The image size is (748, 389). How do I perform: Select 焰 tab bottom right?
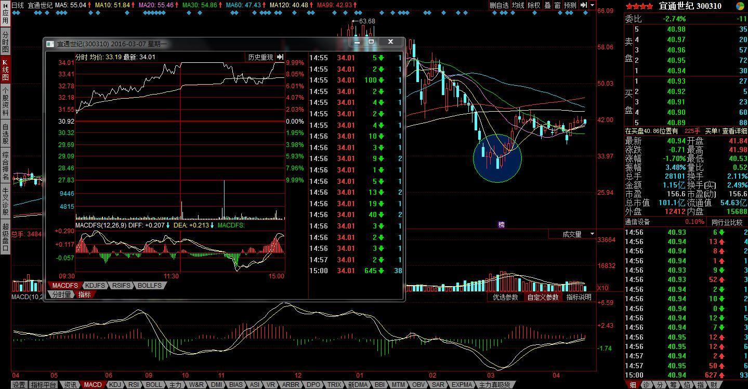click(687, 385)
